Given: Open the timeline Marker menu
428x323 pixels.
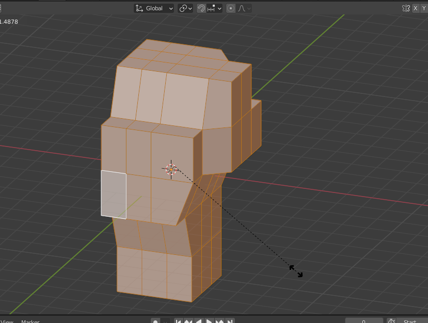Looking at the screenshot, I should coord(30,321).
